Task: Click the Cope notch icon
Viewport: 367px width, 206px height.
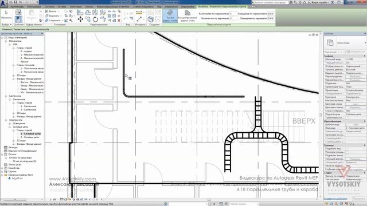Action: (47, 11)
